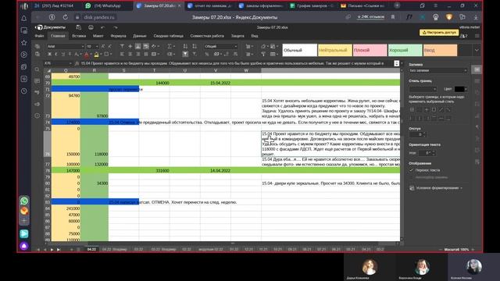Viewport: 500px width, 281px height.
Task: Switch to the Вид tab
Action: click(255, 36)
